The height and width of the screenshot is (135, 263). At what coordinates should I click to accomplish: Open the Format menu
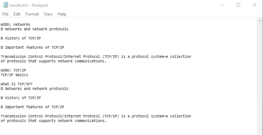32,14
